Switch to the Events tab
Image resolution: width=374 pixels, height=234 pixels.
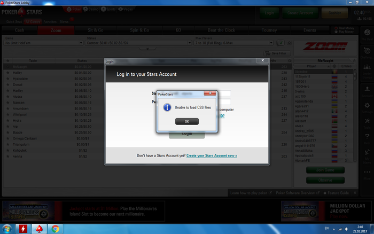coord(309,30)
